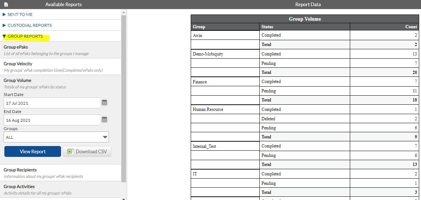Open the Group Recipients report

61,173
